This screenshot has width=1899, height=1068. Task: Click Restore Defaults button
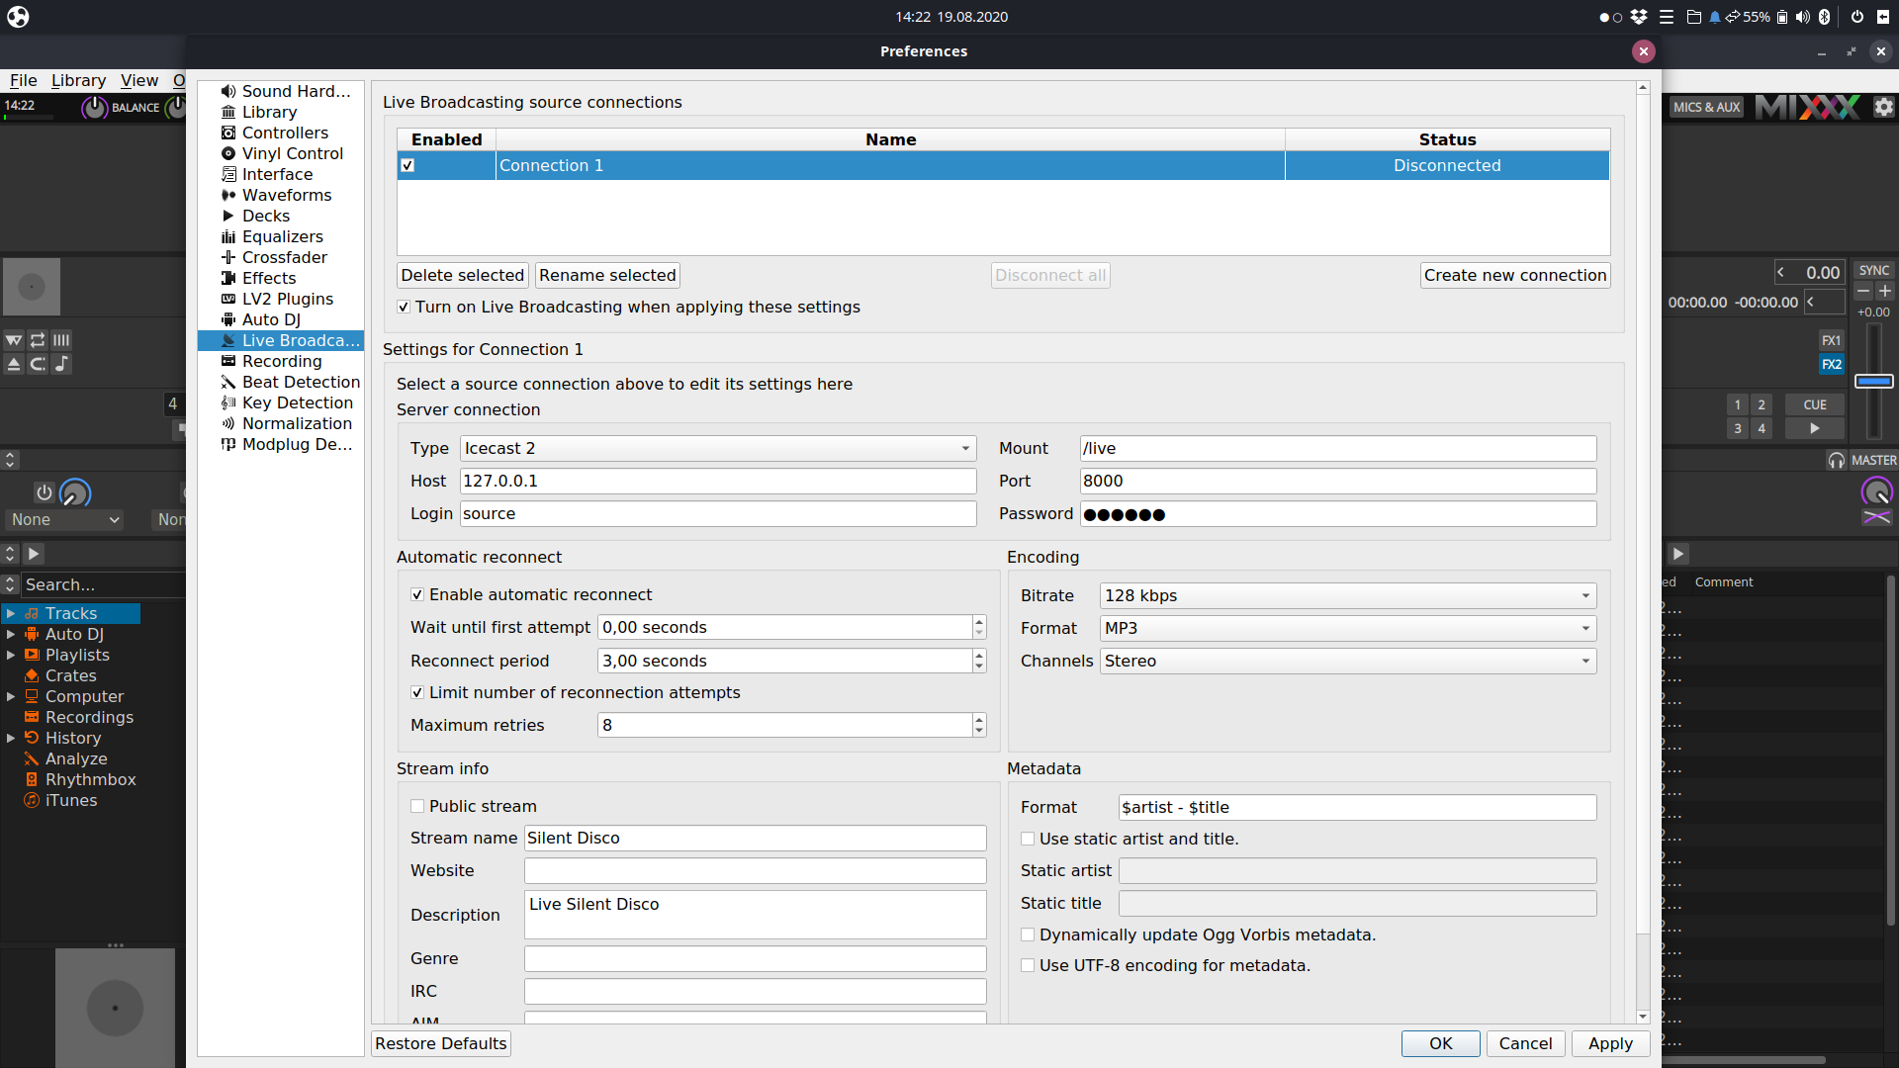[441, 1043]
